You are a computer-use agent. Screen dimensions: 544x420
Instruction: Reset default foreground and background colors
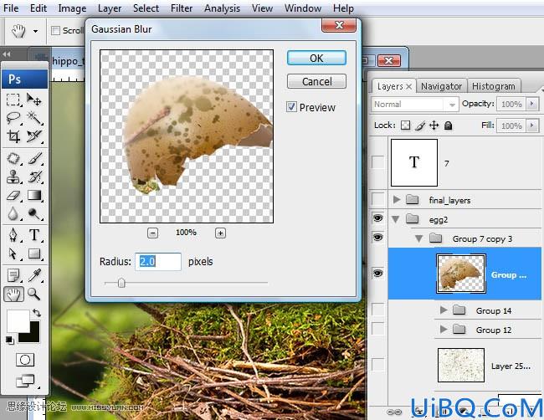(x=10, y=341)
